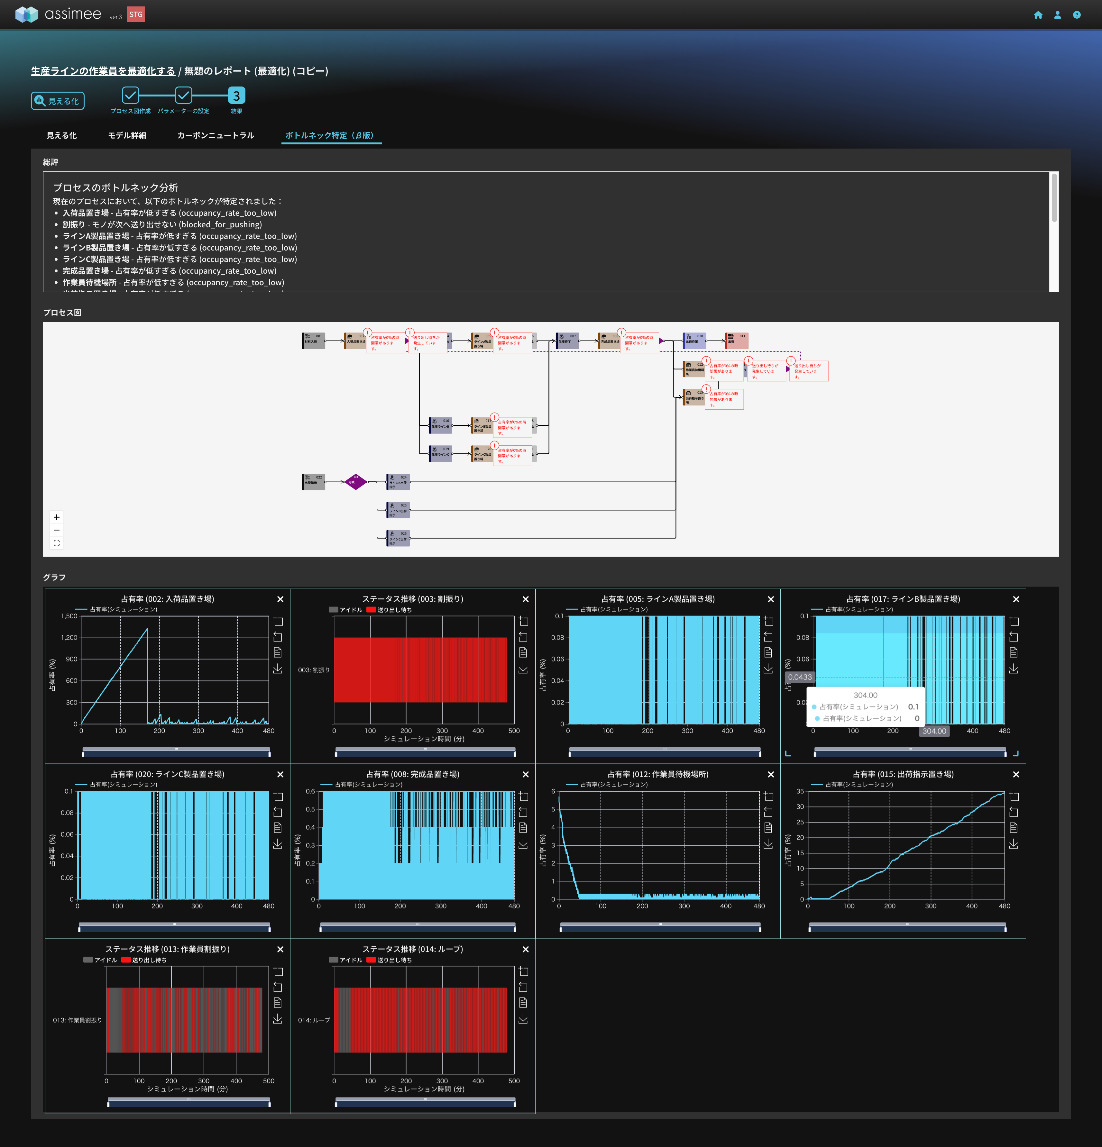
Task: Open 生産ラインの作業員を最適化する breadcrumb link
Action: 103,71
